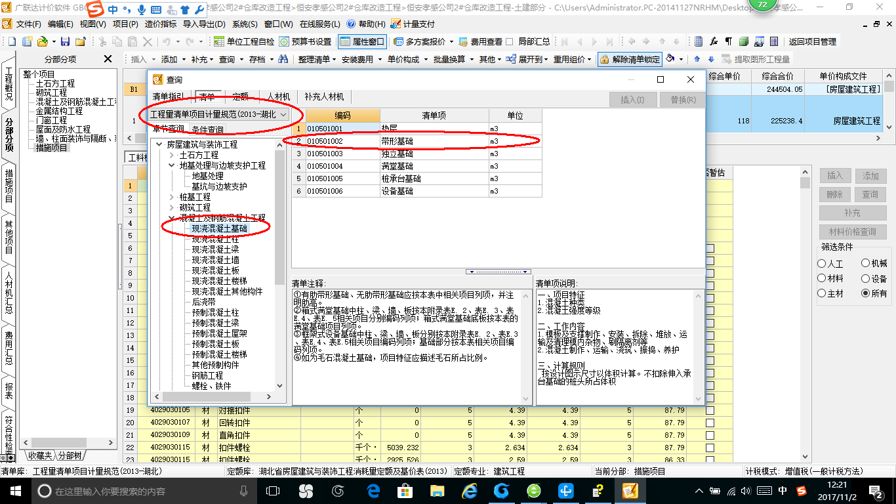Click the blue move-down arrow icon
Screen dimensions: 896x504
[x=710, y=59]
